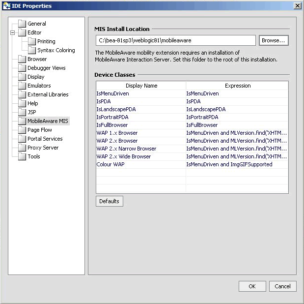Select JSP category label
This screenshot has height=304, width=304.
coord(32,112)
